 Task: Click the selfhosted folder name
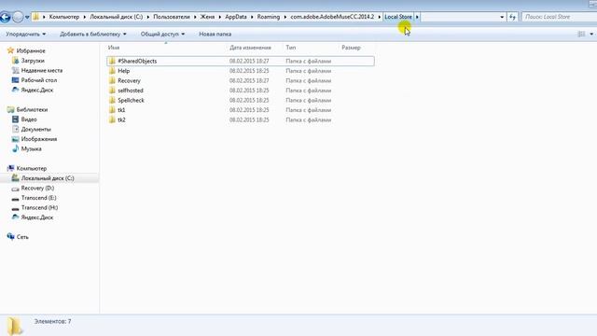point(131,91)
